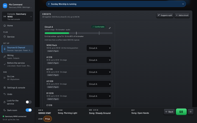This screenshot has width=197, height=123.
Task: Click Song: Steady Ground current cue
Action: (100, 113)
